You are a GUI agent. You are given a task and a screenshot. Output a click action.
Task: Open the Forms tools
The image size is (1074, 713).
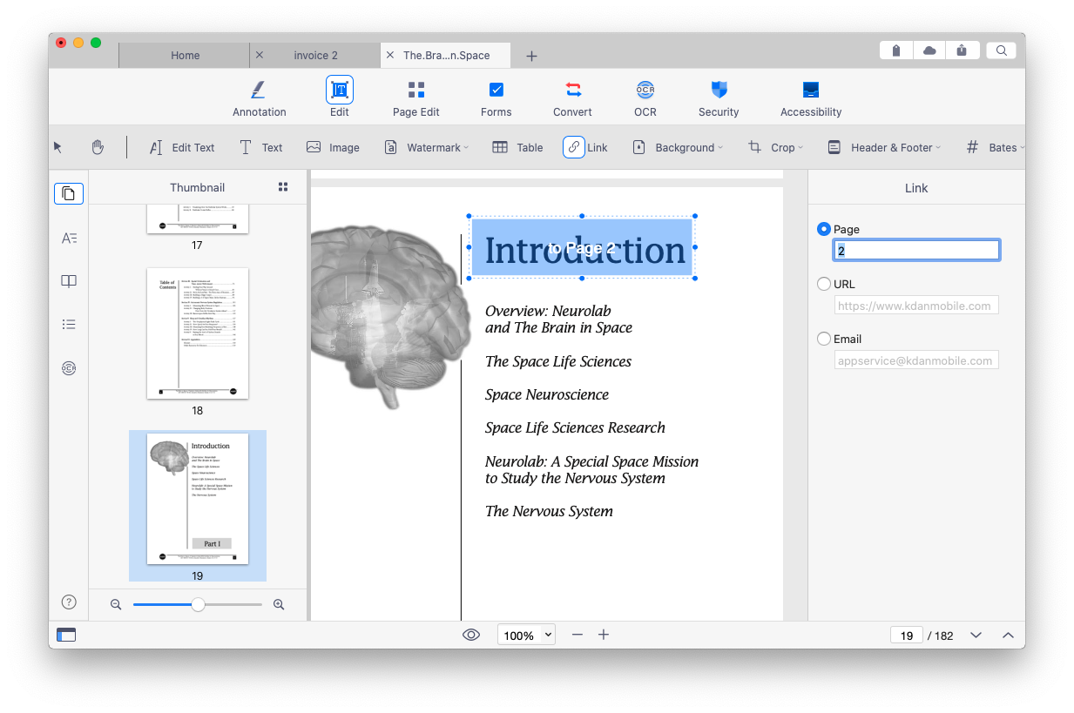(x=496, y=98)
